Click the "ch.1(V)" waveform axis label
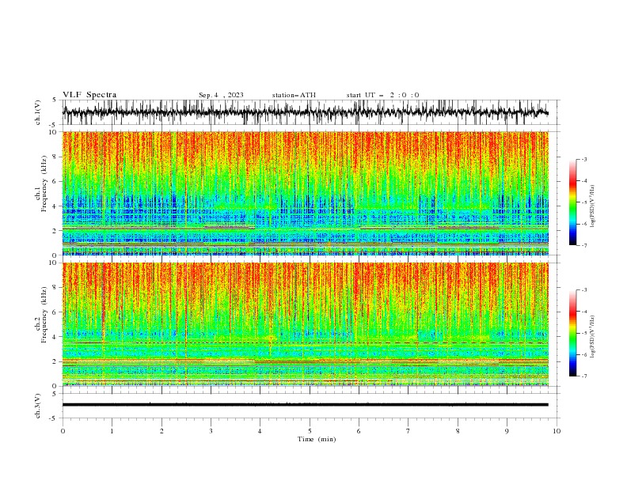Screen dimensions: 627x484 coord(38,112)
